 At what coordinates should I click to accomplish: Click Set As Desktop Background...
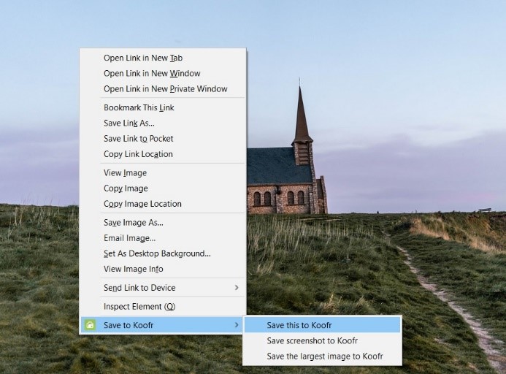(x=157, y=253)
